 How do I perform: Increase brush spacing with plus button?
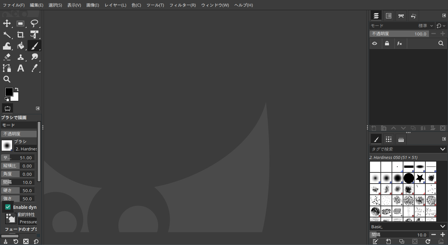click(443, 234)
